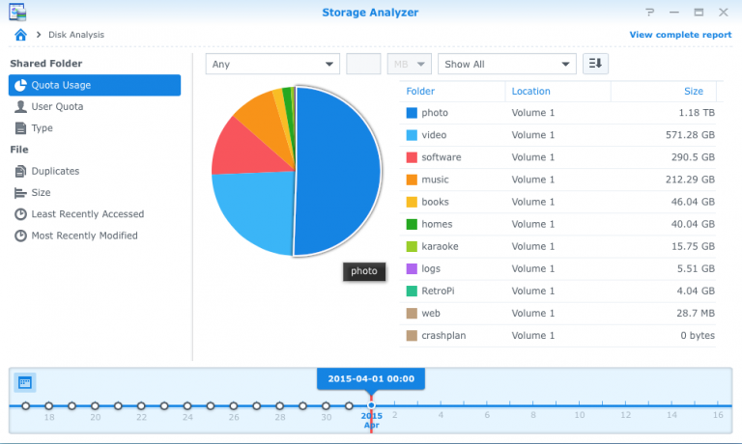Click the 28.7 MB size value
The height and width of the screenshot is (444, 742).
(x=696, y=313)
